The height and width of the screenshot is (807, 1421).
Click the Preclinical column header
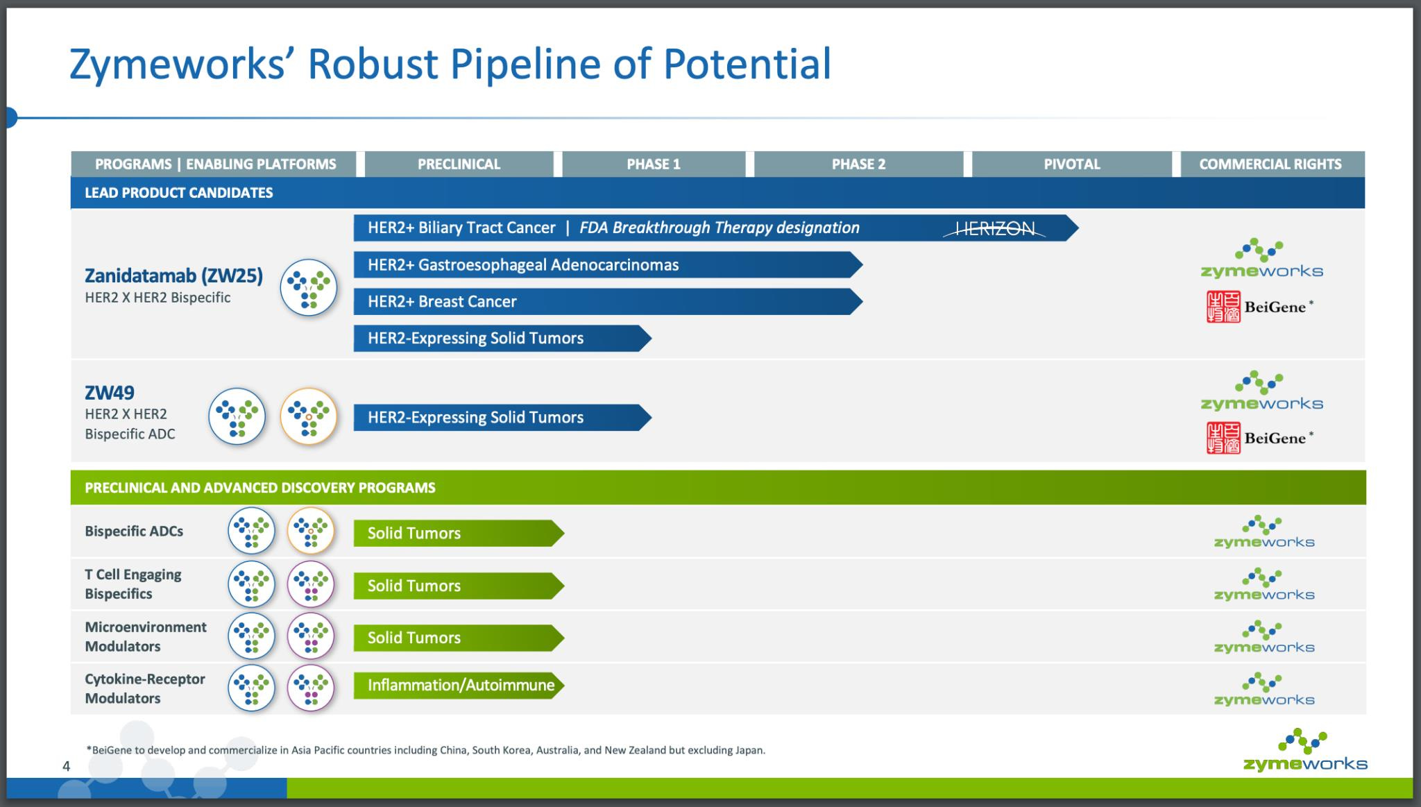click(x=459, y=164)
